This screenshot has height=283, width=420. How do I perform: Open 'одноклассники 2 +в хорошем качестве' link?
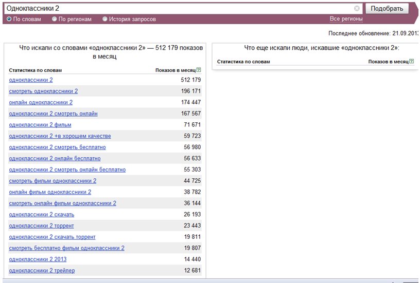click(60, 136)
